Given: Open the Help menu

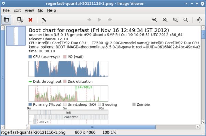Looking at the screenshot, I should (51, 10).
